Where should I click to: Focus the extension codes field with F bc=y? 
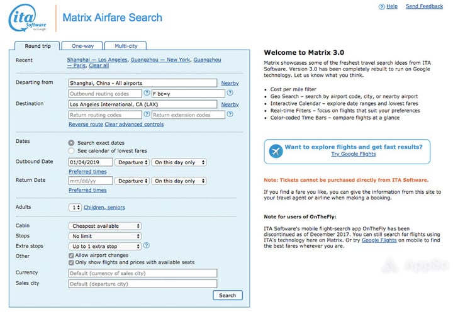coord(188,94)
